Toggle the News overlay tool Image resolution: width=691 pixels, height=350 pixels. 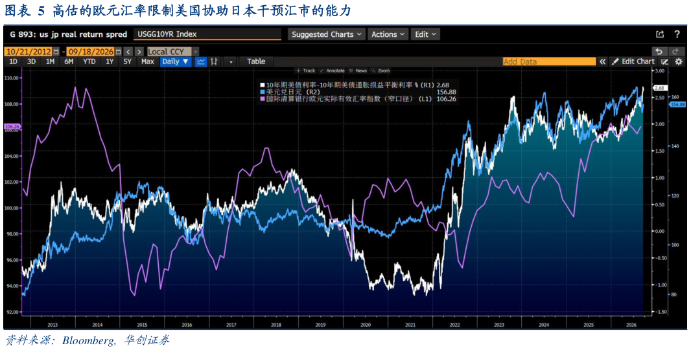pyautogui.click(x=357, y=71)
